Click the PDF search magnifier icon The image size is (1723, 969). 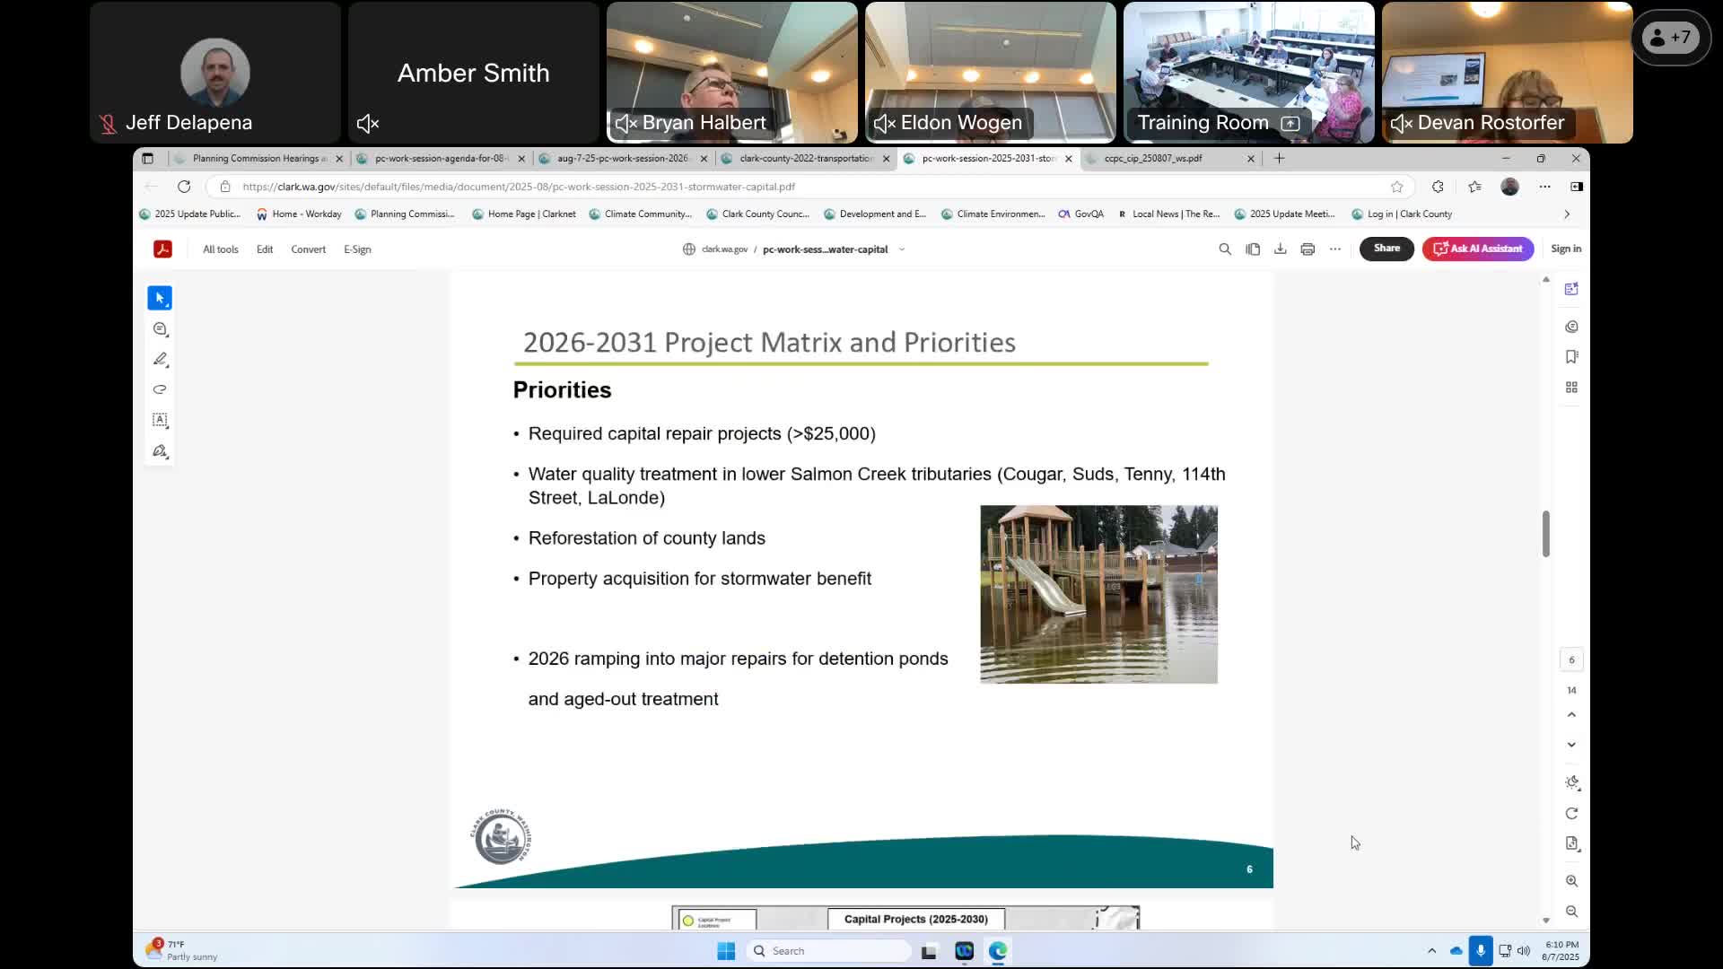tap(1225, 249)
